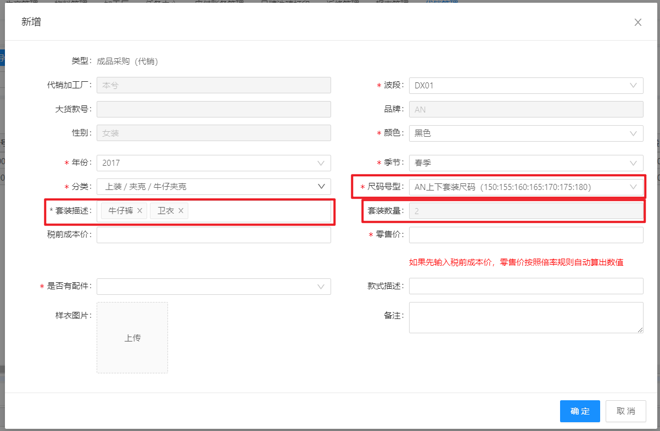Expand the 颜色 dropdown showing 黑色
This screenshot has width=660, height=431.
click(525, 133)
